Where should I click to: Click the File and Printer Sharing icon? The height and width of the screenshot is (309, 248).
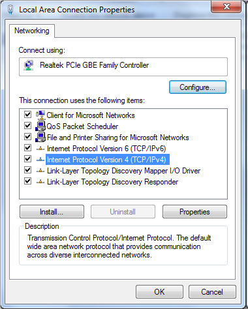pyautogui.click(x=40, y=137)
